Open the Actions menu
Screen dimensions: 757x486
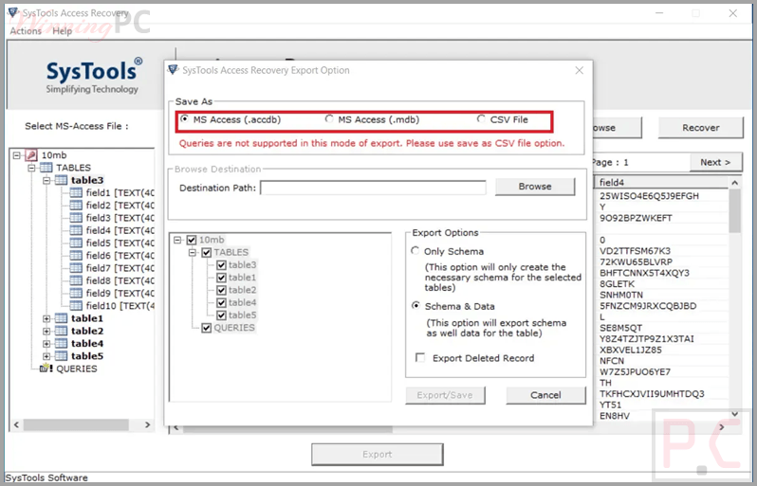tap(26, 31)
